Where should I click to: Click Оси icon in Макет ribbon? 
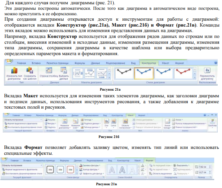(x=106, y=122)
